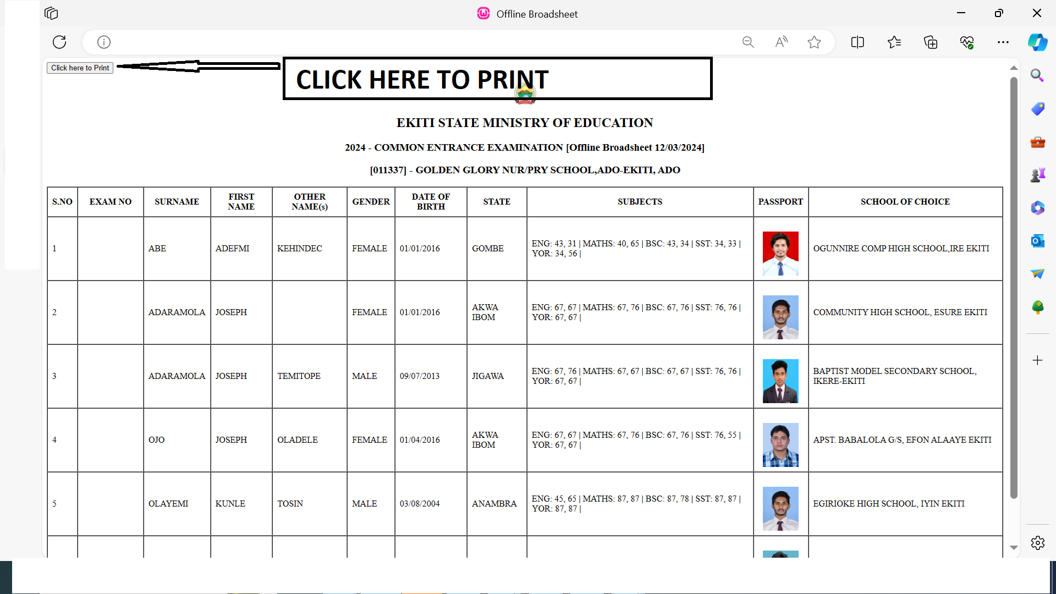Launch Copilot from toolbar
Screen dimensions: 1056x594
pyautogui.click(x=1037, y=42)
